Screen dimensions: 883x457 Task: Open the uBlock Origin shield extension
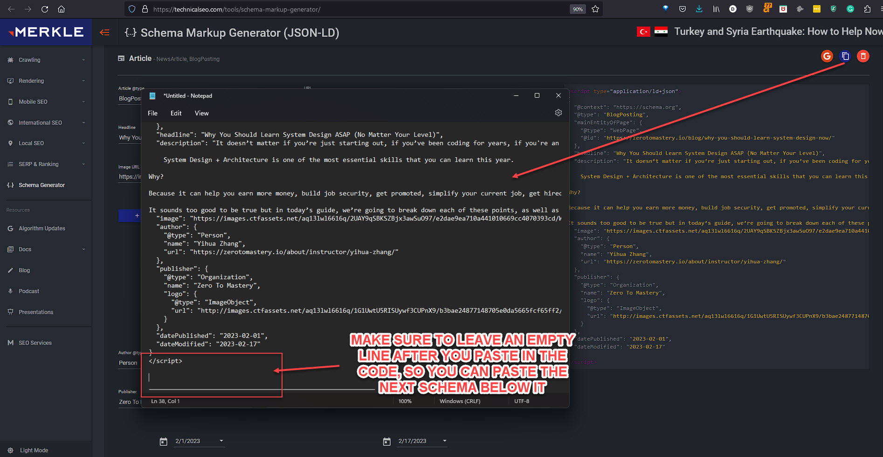(750, 9)
